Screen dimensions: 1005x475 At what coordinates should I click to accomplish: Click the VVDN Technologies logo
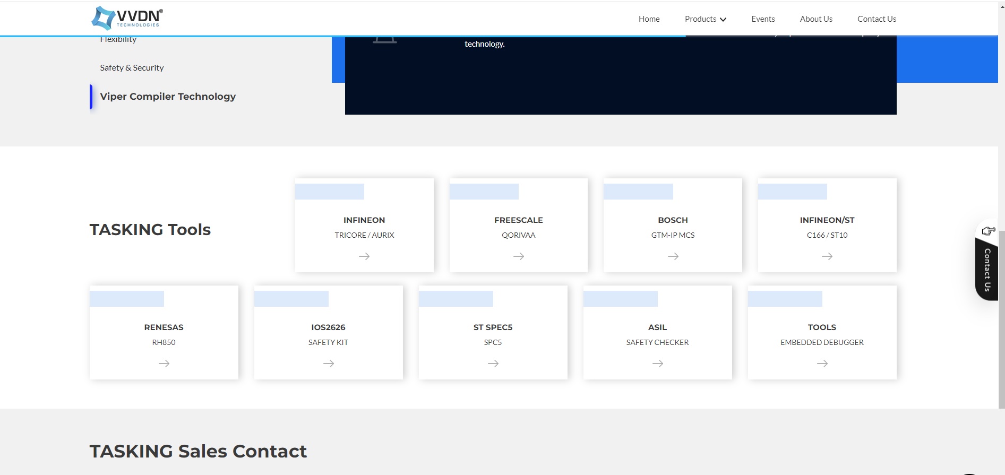pyautogui.click(x=127, y=18)
